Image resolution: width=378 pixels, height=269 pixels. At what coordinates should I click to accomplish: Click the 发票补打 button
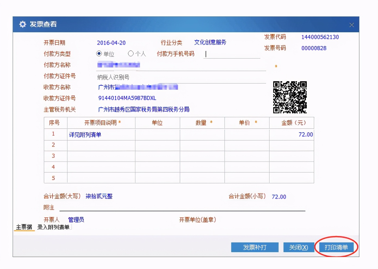pyautogui.click(x=255, y=247)
